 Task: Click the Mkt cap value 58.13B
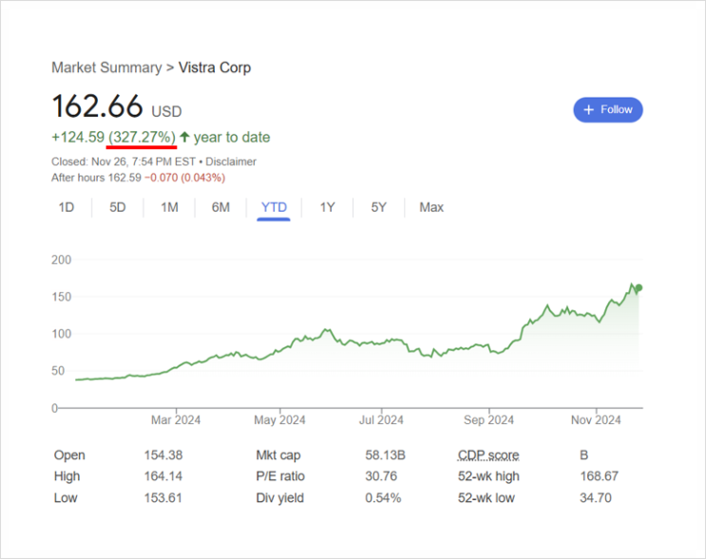click(x=385, y=456)
